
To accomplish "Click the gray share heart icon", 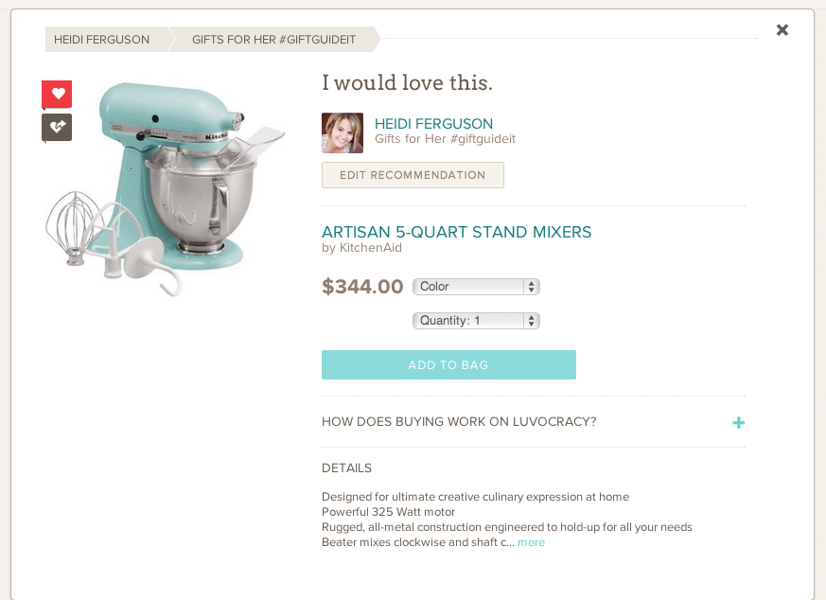I will pos(57,127).
